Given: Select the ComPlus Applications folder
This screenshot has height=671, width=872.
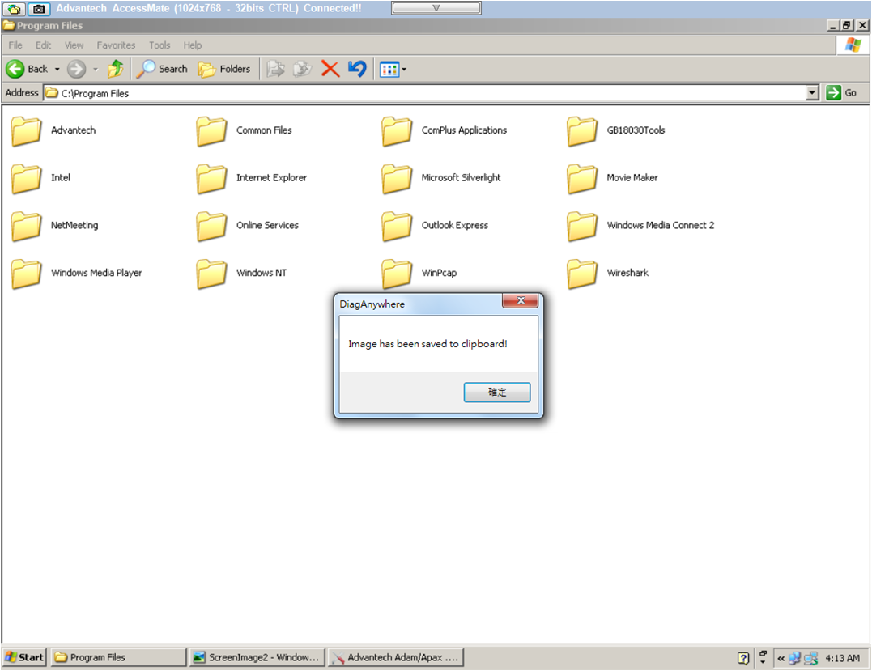Looking at the screenshot, I should pyautogui.click(x=445, y=131).
